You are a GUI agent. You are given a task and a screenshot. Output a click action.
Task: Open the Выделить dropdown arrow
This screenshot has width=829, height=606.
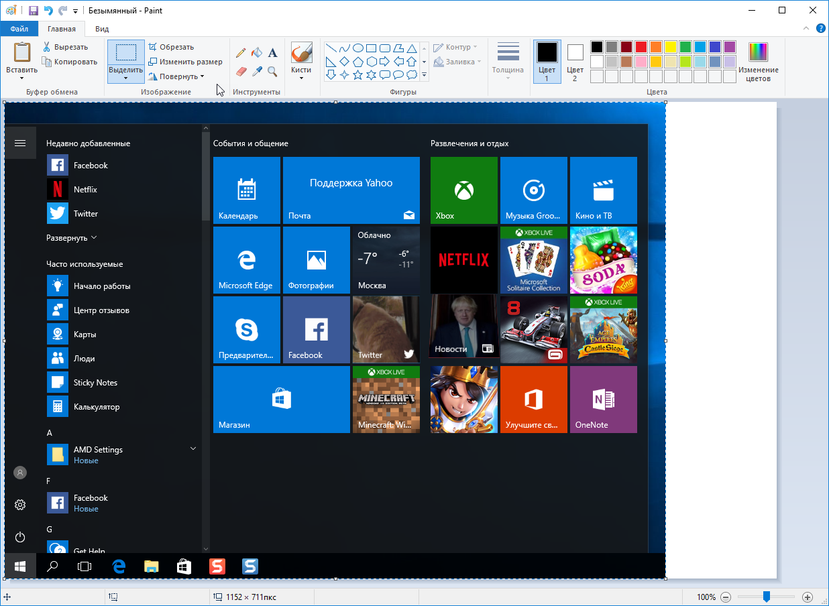point(125,78)
